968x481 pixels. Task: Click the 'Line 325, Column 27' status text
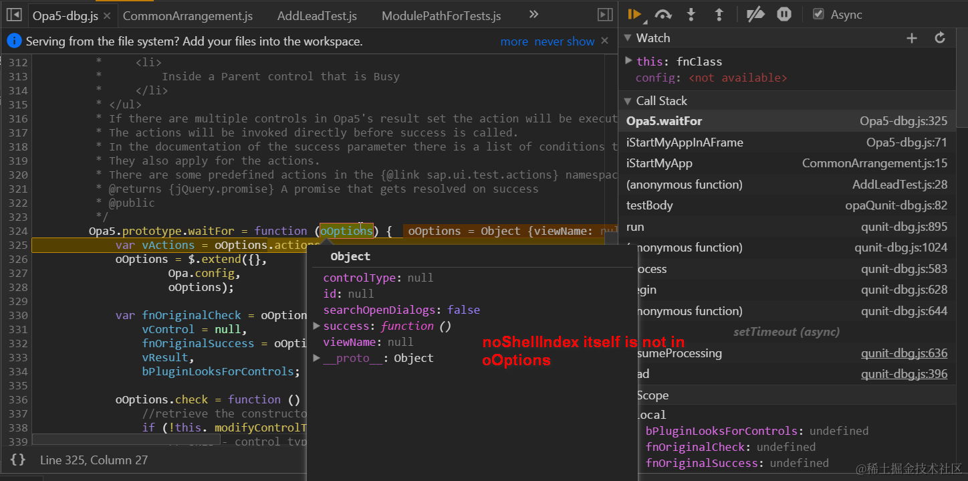(94, 460)
